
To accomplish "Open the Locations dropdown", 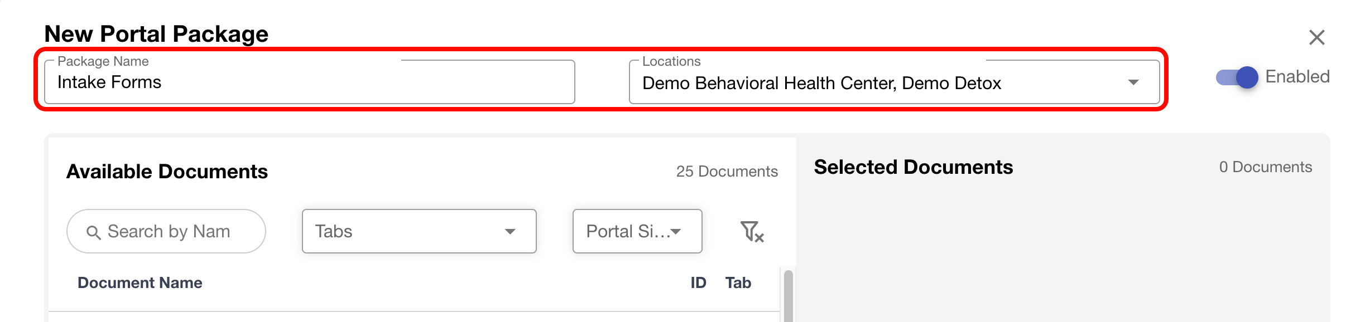I will pos(882,83).
